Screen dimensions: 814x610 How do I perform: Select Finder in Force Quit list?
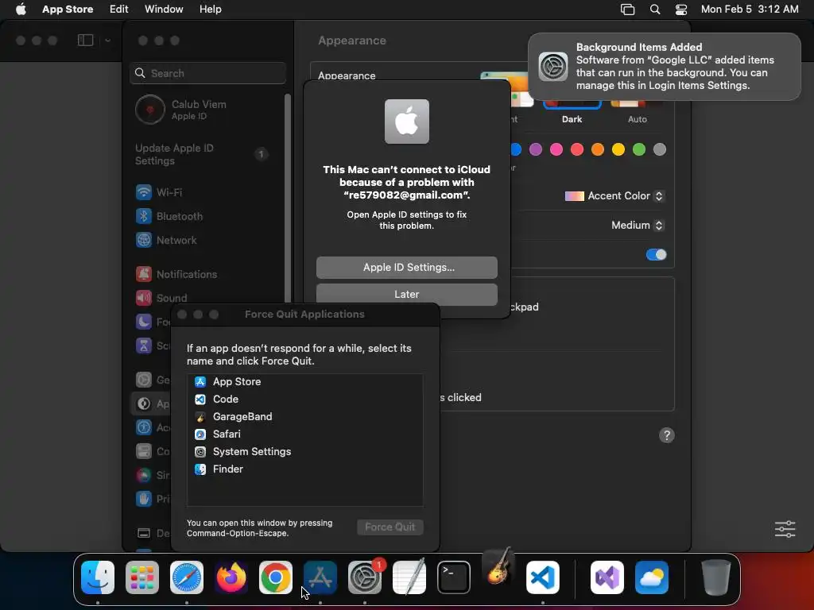pyautogui.click(x=304, y=469)
